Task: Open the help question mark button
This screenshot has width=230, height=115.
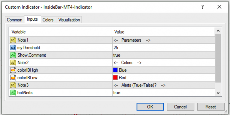Action: click(x=202, y=7)
